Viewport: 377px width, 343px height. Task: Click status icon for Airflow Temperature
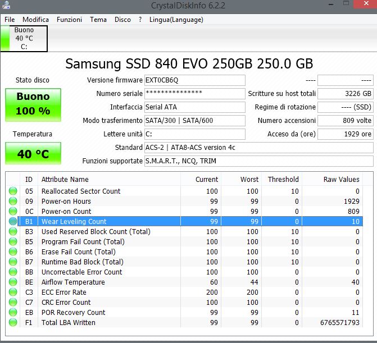pyautogui.click(x=13, y=282)
